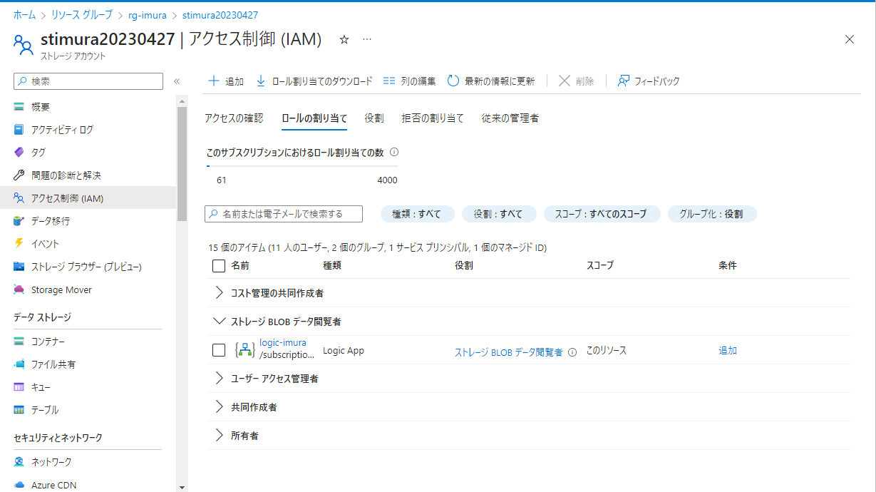This screenshot has height=492, width=876.
Task: Collapse the sidebar with double chevron
Action: (177, 81)
